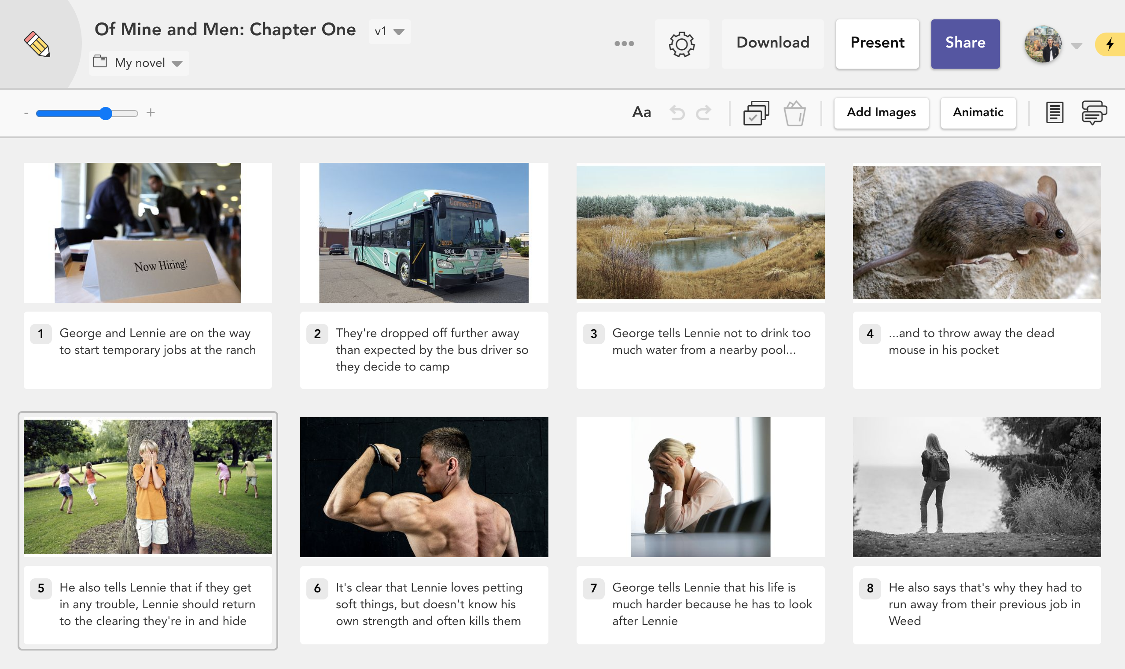The image size is (1125, 669).
Task: Toggle the script view panel
Action: [x=1055, y=112]
